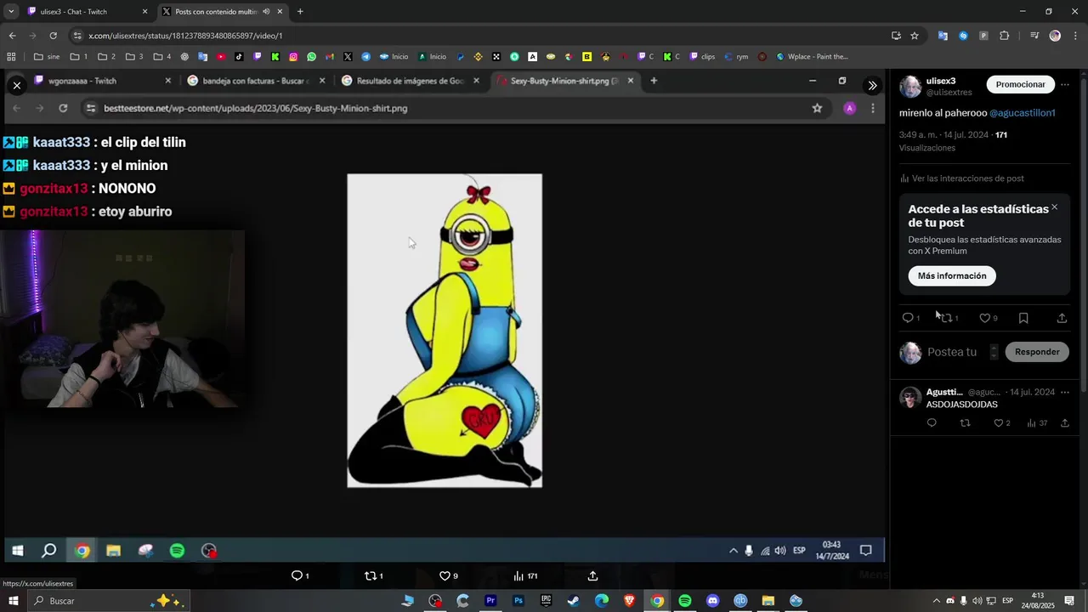Repost using sidebar icon under the stats card
The height and width of the screenshot is (612, 1088).
(946, 318)
